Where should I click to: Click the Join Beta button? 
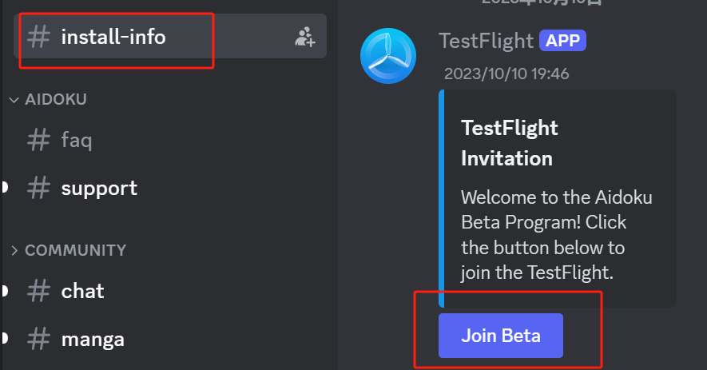[500, 336]
